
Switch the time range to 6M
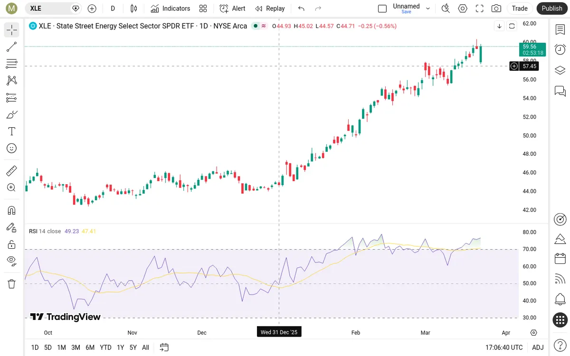coord(90,347)
